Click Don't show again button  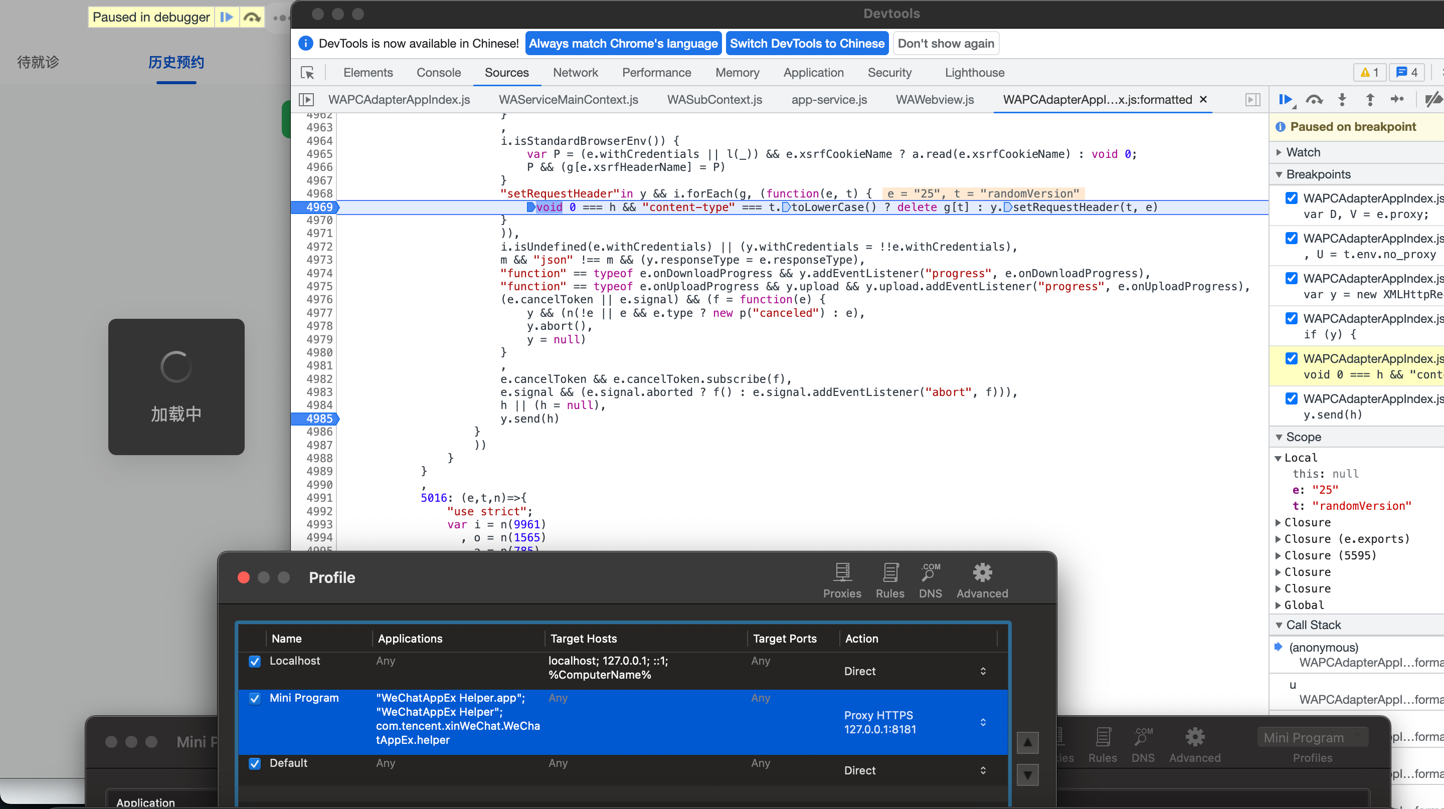click(946, 43)
